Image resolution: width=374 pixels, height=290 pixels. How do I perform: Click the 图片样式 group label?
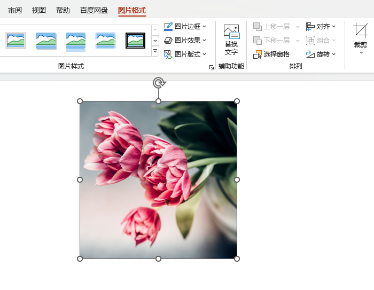point(71,66)
